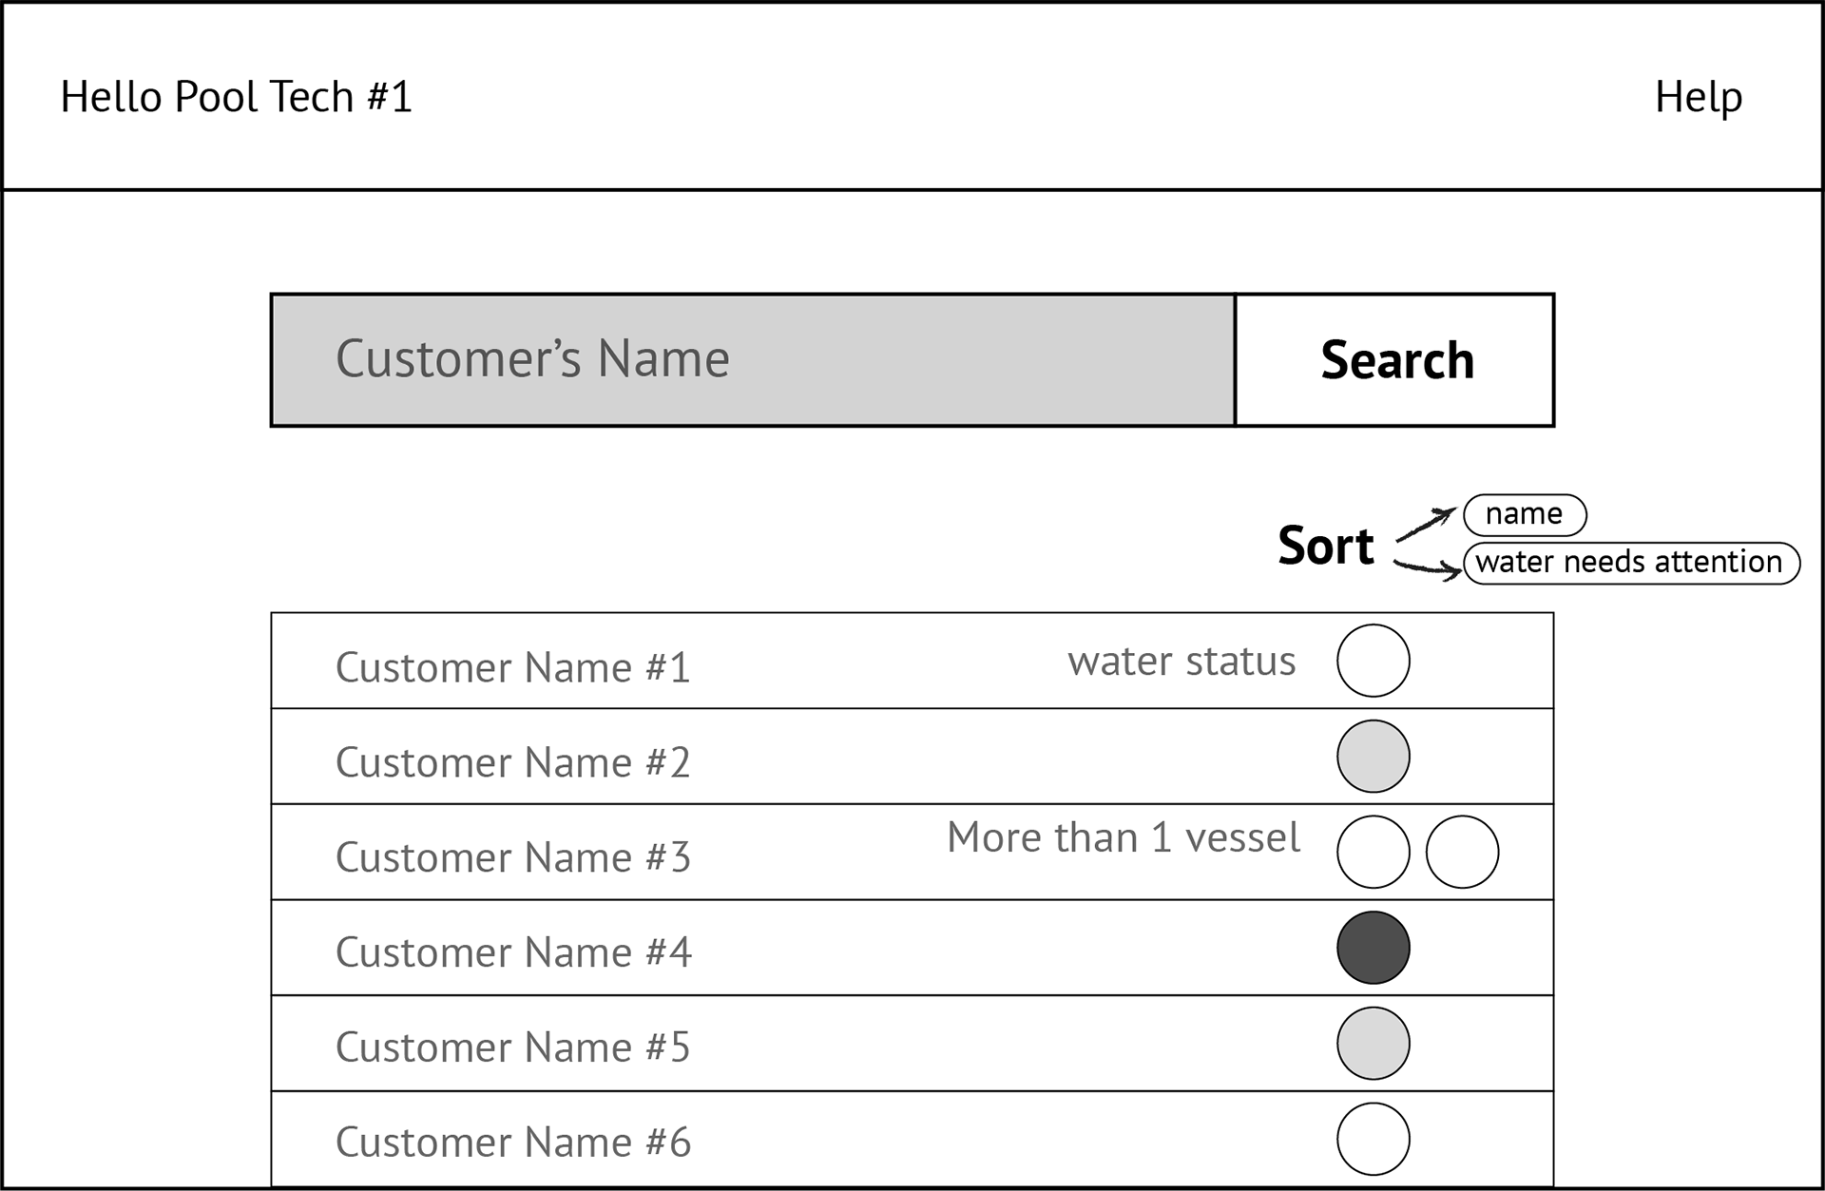This screenshot has height=1191, width=1825.
Task: Open Customer Name #5 record
Action: (x=512, y=1047)
